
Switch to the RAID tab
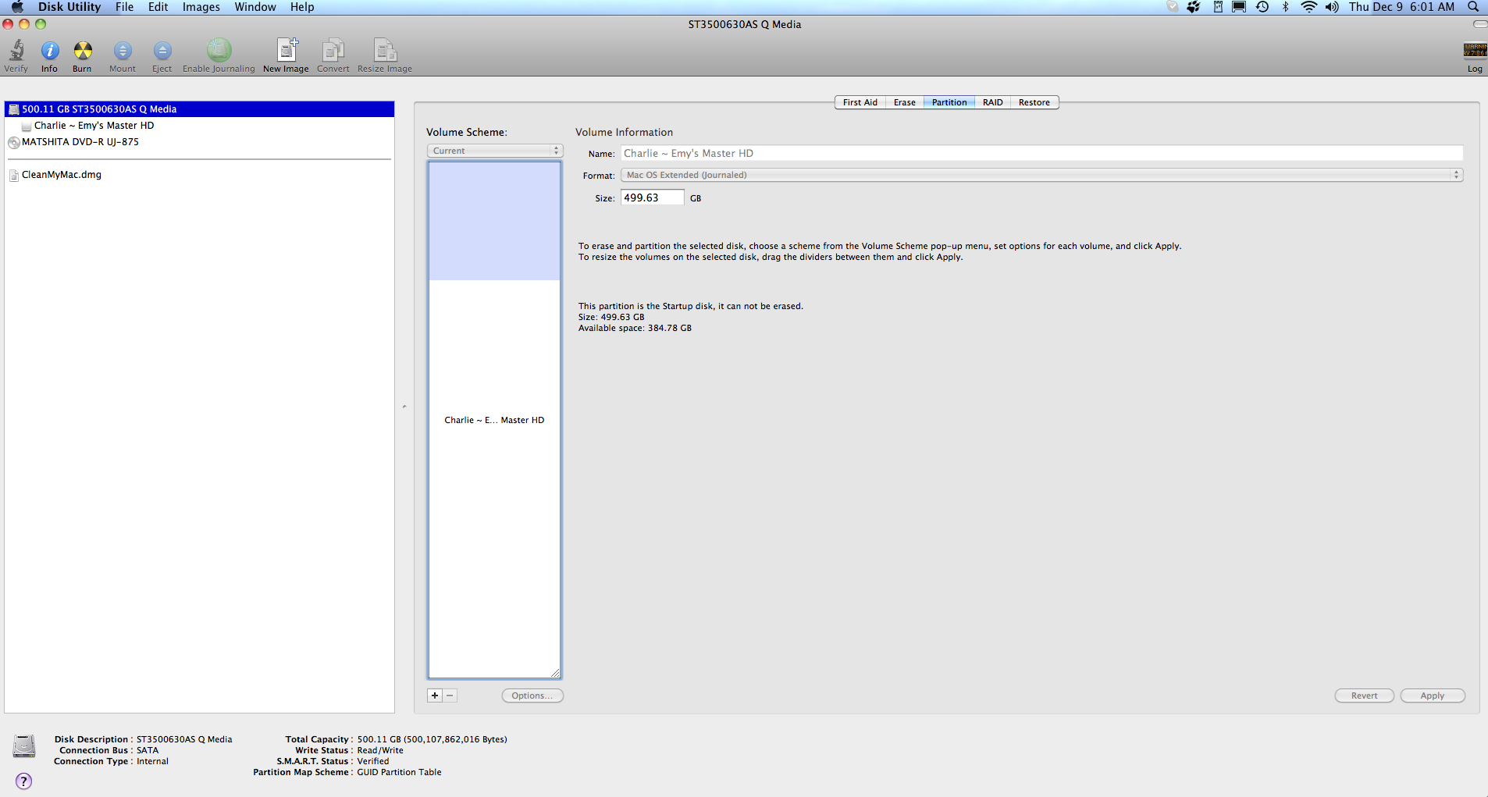click(993, 102)
